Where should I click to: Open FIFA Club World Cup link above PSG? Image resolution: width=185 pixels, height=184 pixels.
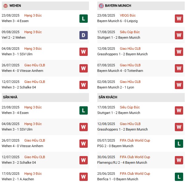tap(135, 140)
